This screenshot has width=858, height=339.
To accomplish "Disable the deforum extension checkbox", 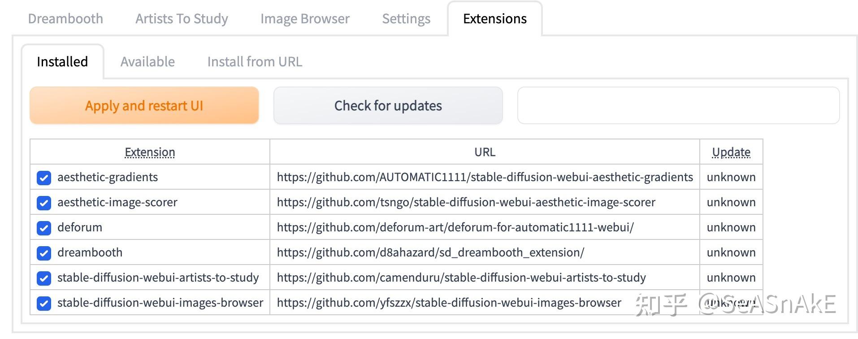I will click(44, 228).
